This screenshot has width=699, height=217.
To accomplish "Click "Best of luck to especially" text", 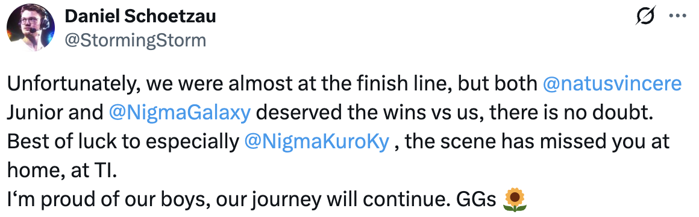I will click(x=124, y=143).
